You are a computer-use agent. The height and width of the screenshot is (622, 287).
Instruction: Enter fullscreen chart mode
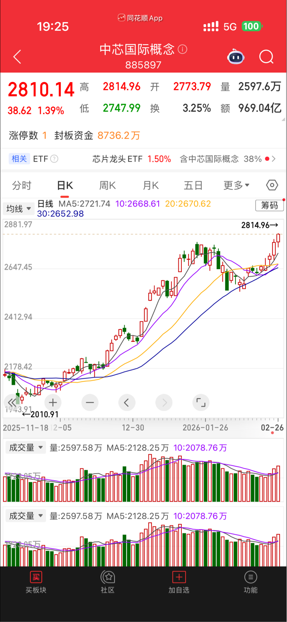click(201, 402)
